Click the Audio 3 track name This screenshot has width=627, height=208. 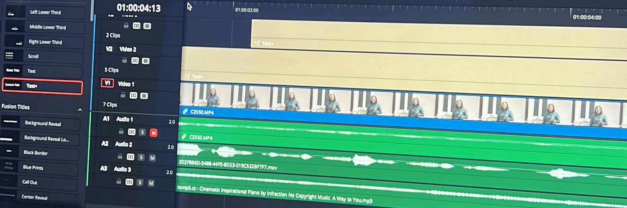(122, 170)
